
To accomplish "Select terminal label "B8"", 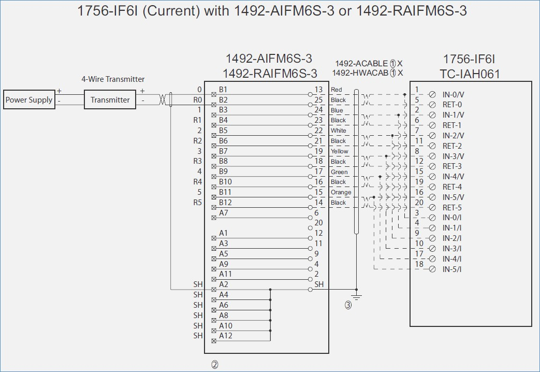I will point(223,161).
